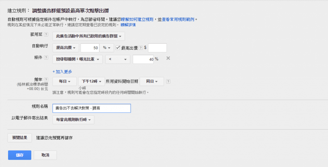Click the 查看常用規則範例 link
This screenshot has height=167, width=328.
pos(178,19)
